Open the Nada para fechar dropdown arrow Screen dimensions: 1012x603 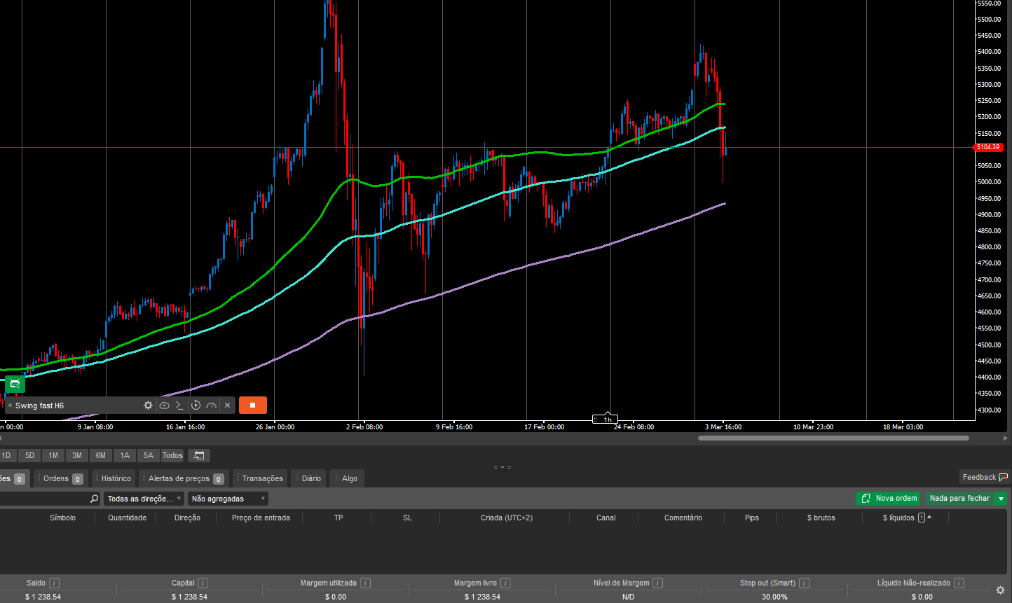[x=1001, y=499]
